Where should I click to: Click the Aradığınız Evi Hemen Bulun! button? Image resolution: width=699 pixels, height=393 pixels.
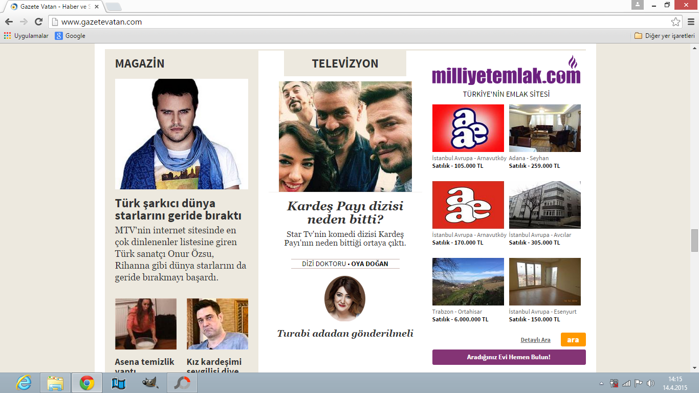click(x=509, y=357)
